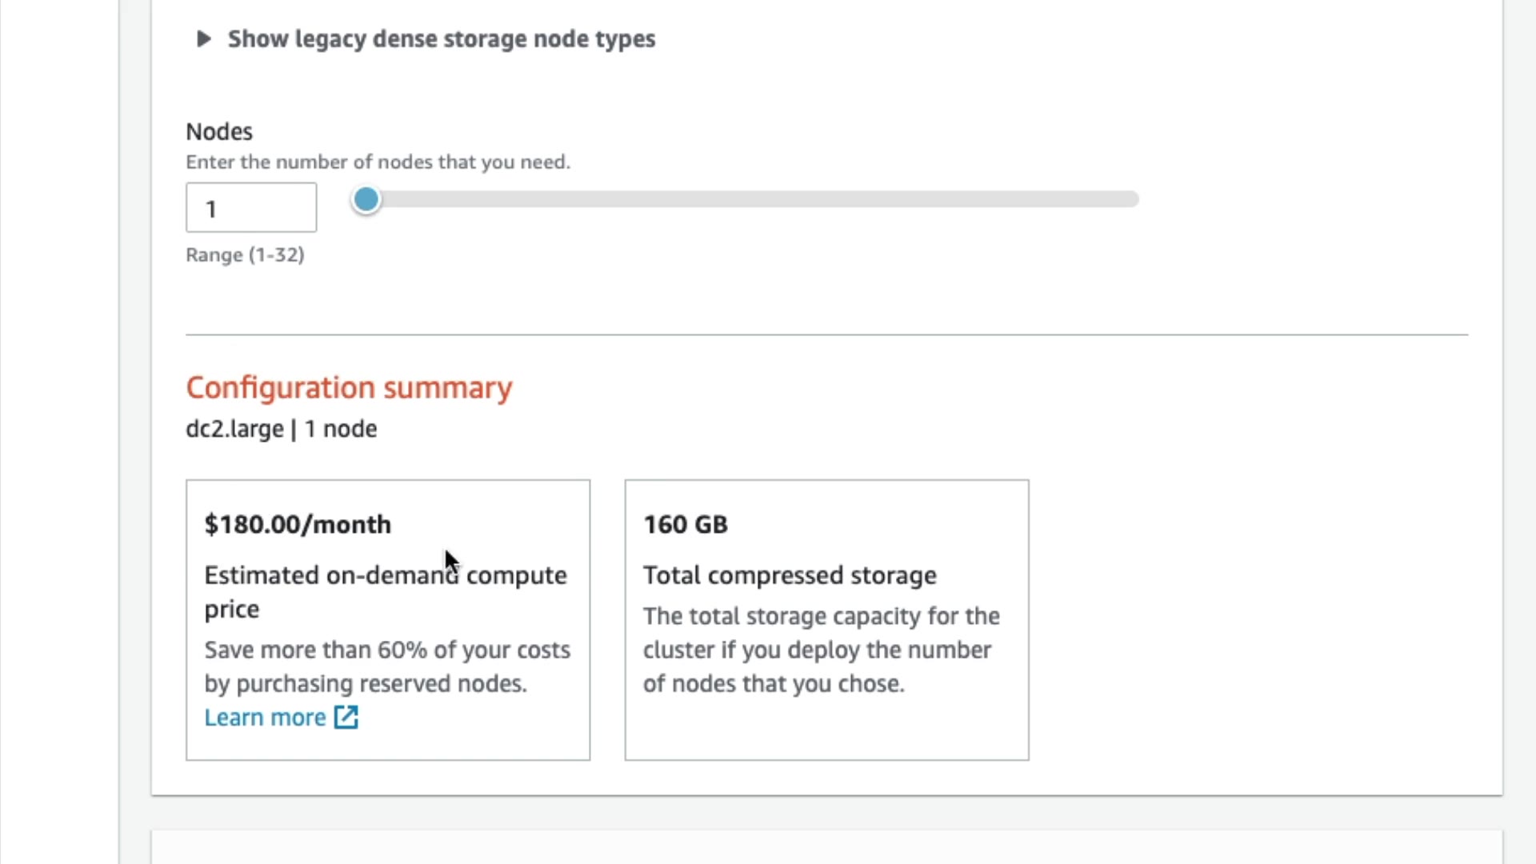The height and width of the screenshot is (864, 1536).
Task: Open the Learn more link
Action: 265,718
